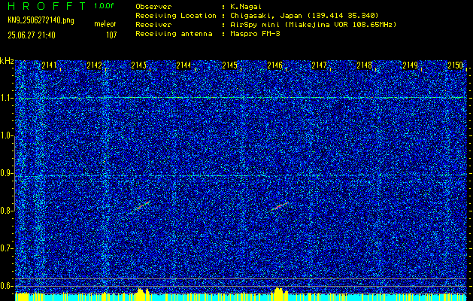
Task: Click observer name K.Nagai
Action: pos(245,6)
